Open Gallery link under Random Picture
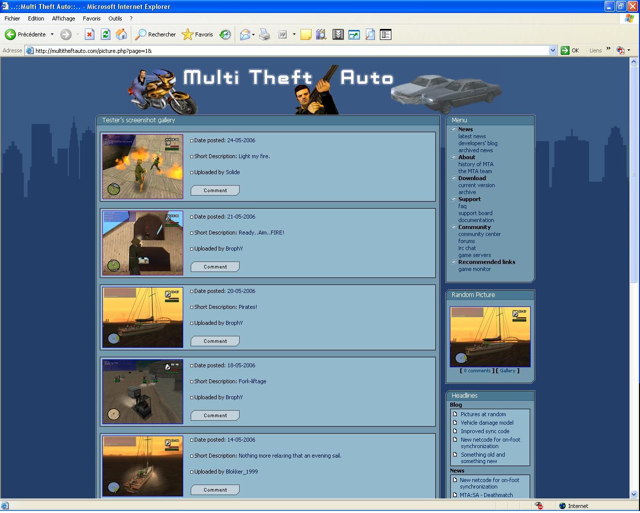The height and width of the screenshot is (513, 640). point(507,371)
